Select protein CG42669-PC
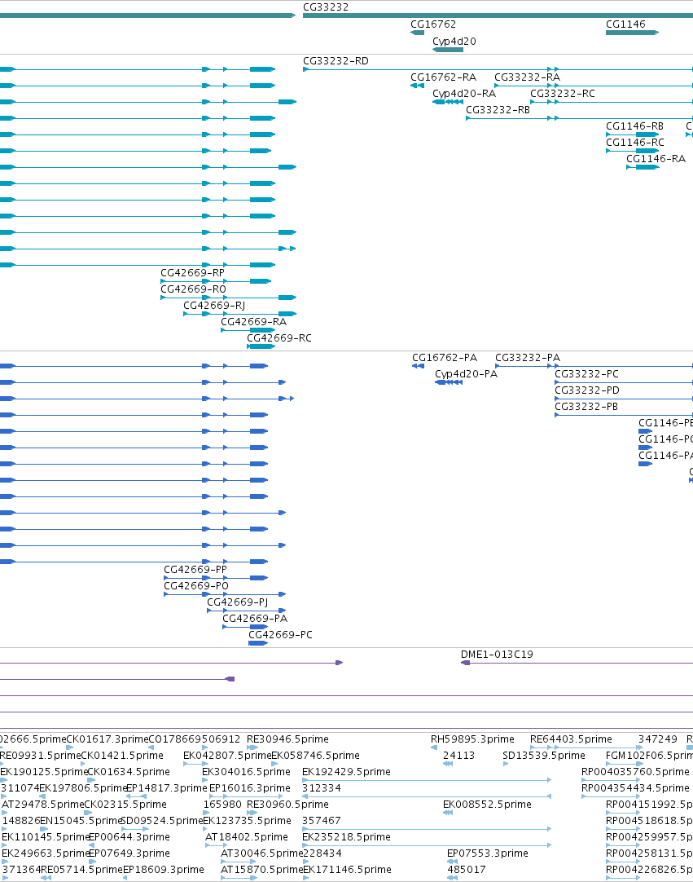The width and height of the screenshot is (693, 882). click(x=280, y=635)
